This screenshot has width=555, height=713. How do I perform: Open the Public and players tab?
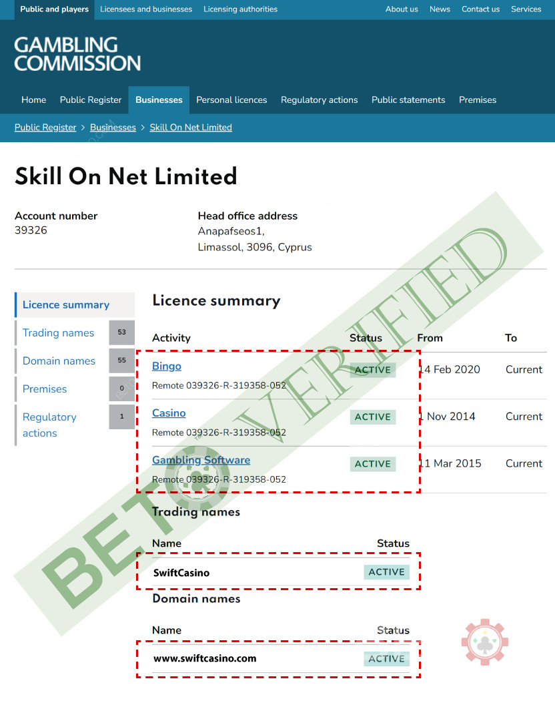pyautogui.click(x=55, y=9)
